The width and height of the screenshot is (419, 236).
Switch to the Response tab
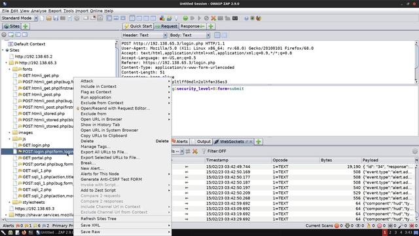(192, 26)
